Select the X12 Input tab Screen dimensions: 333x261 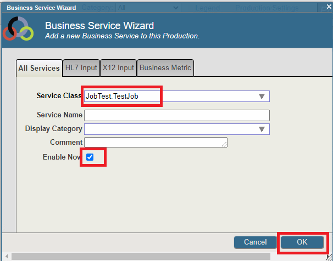pos(118,68)
